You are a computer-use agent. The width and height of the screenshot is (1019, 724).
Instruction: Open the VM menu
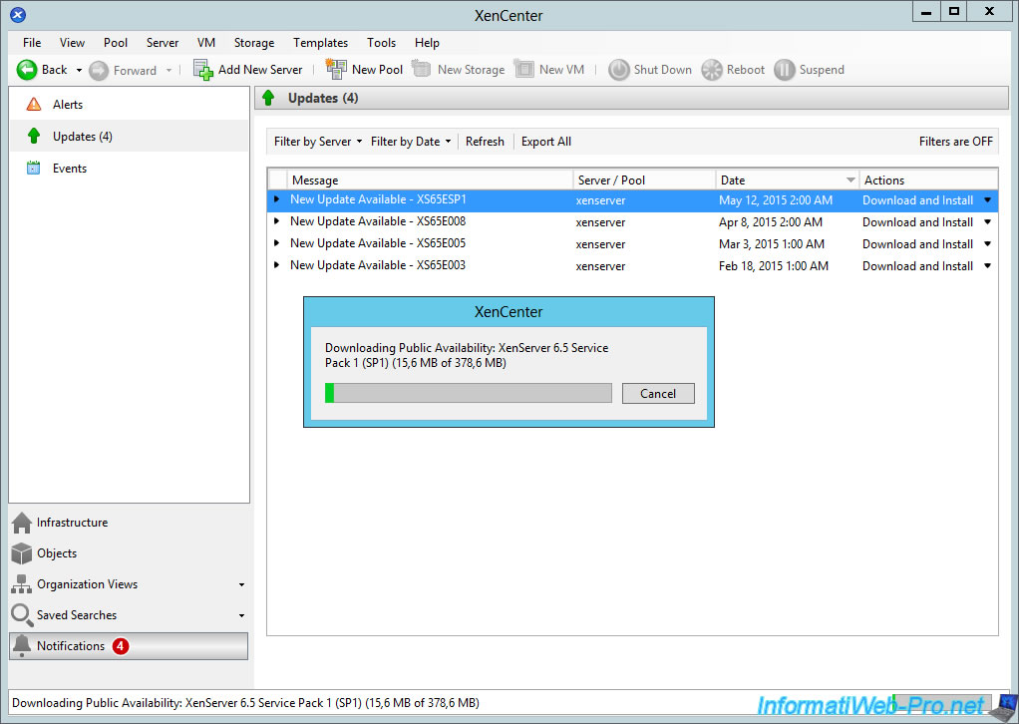point(206,43)
